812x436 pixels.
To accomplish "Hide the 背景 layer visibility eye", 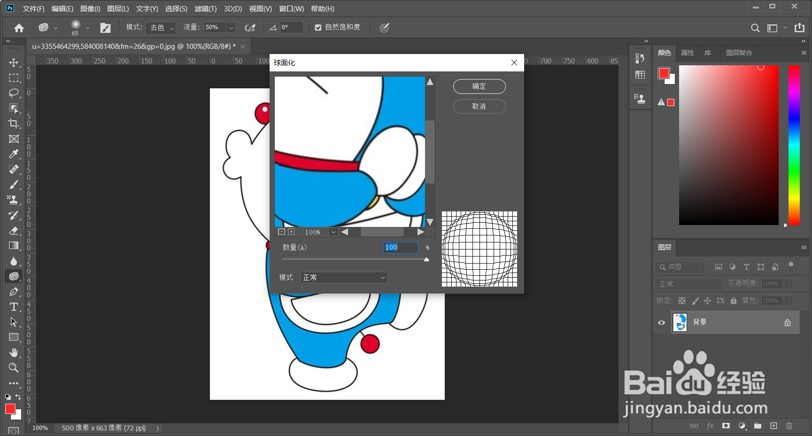I will click(x=661, y=322).
